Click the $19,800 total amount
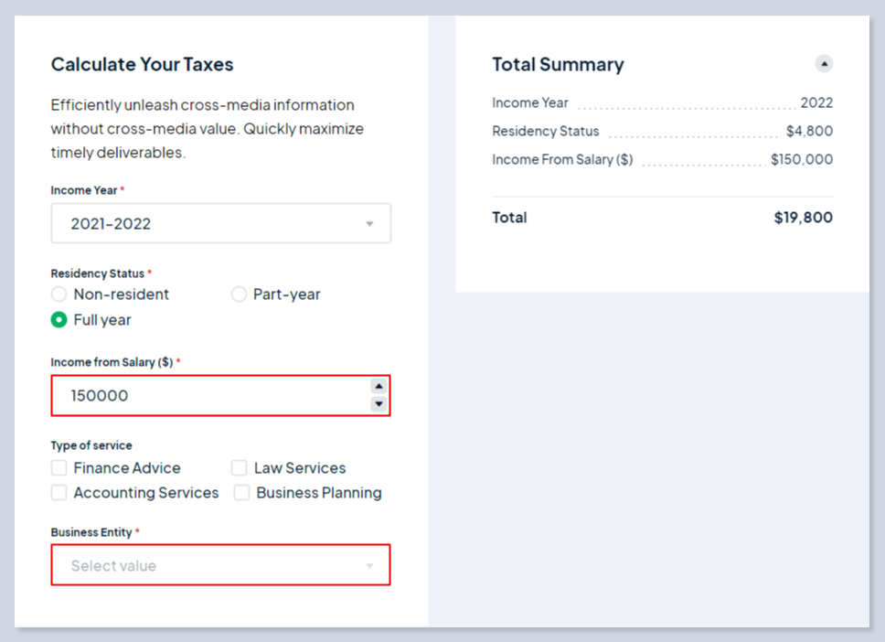This screenshot has width=885, height=642. tap(803, 218)
